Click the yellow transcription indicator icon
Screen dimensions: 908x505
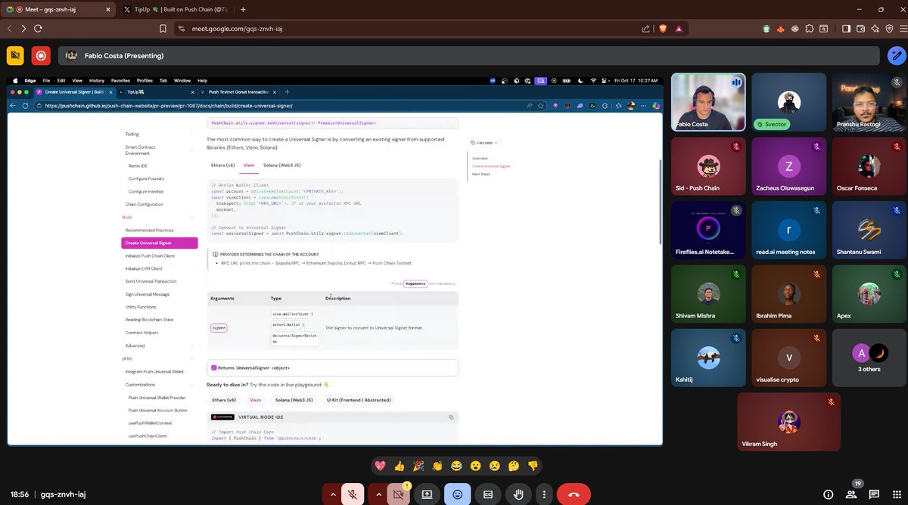point(15,55)
